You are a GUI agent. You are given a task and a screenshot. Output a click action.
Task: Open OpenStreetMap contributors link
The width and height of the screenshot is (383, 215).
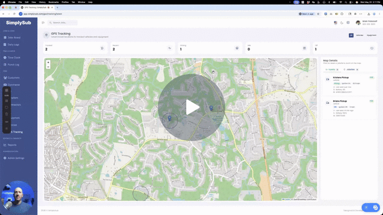(x=305, y=199)
